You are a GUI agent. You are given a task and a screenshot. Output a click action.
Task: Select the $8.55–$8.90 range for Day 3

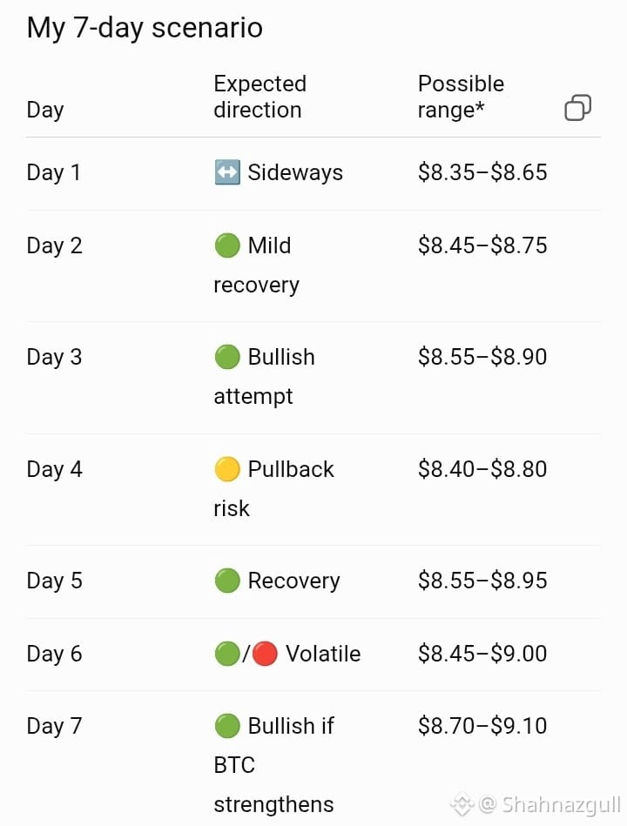[x=482, y=357]
